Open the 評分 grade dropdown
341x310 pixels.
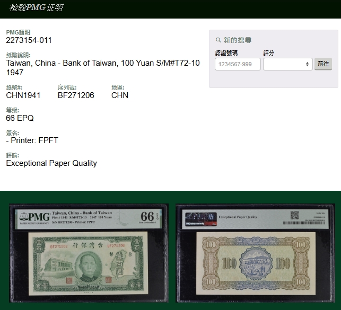coord(288,64)
